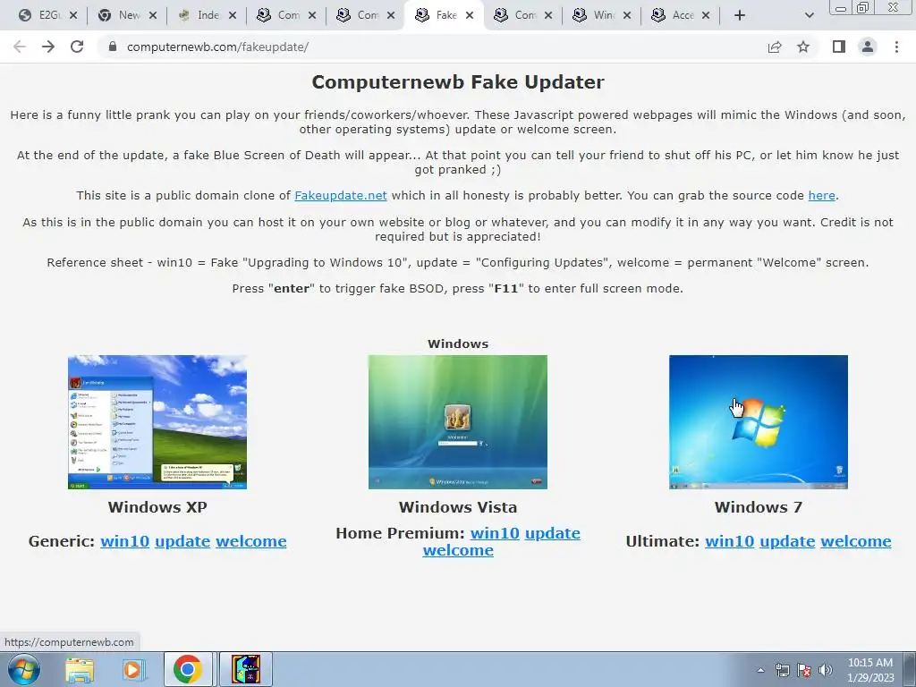Open the Vista Home Premium win10 link
The image size is (916, 687).
tap(495, 533)
